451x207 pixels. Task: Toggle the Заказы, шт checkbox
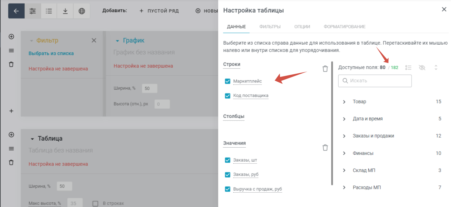tap(228, 160)
